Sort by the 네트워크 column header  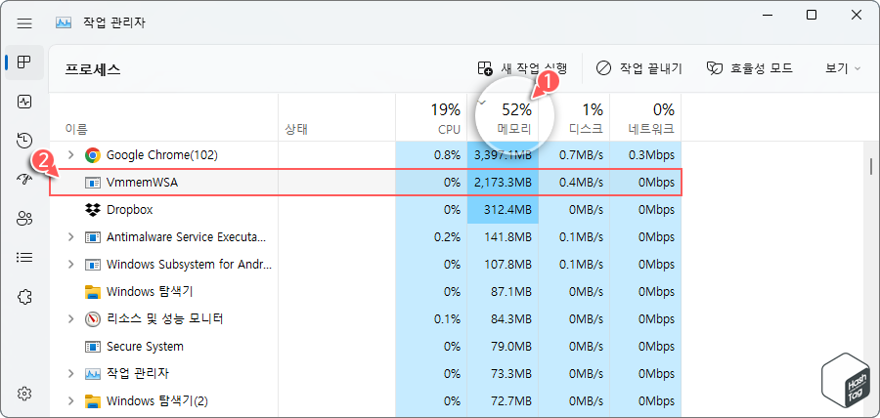(x=645, y=117)
